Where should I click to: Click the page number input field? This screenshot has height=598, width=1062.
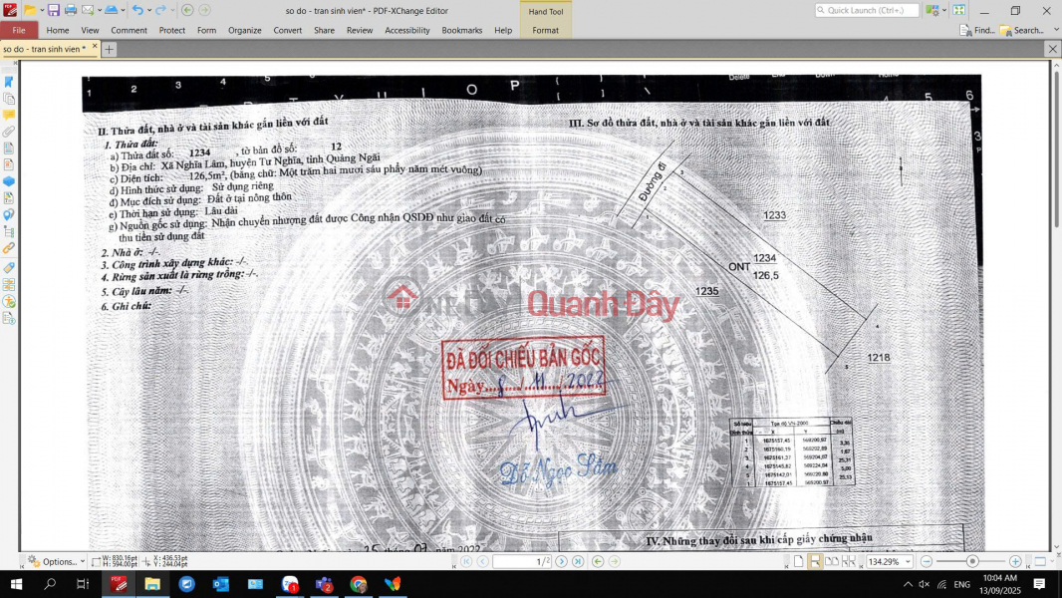[x=520, y=562]
